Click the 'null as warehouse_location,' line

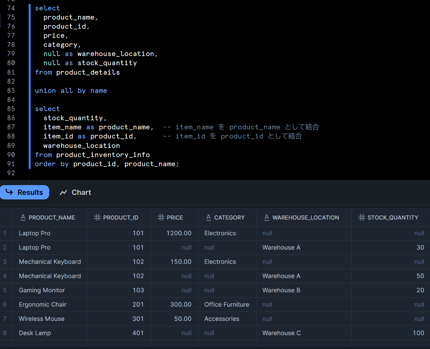(x=100, y=54)
